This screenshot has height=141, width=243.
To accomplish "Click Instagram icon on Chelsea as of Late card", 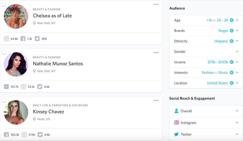I will 6,39.
